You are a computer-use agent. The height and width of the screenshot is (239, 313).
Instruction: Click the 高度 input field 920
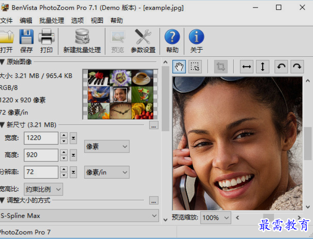(41, 155)
